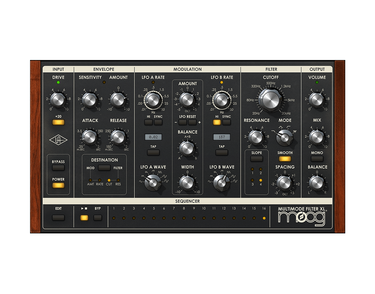Click the slope 2 indicator LED

click(x=261, y=169)
